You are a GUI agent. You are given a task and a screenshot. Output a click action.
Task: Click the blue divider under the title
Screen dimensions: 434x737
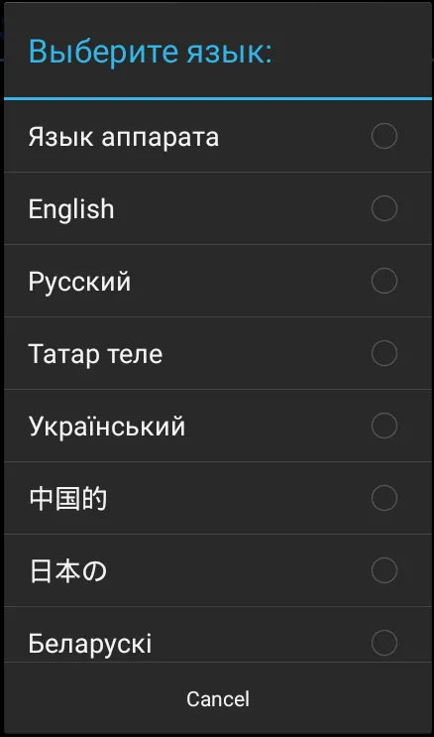click(x=217, y=99)
